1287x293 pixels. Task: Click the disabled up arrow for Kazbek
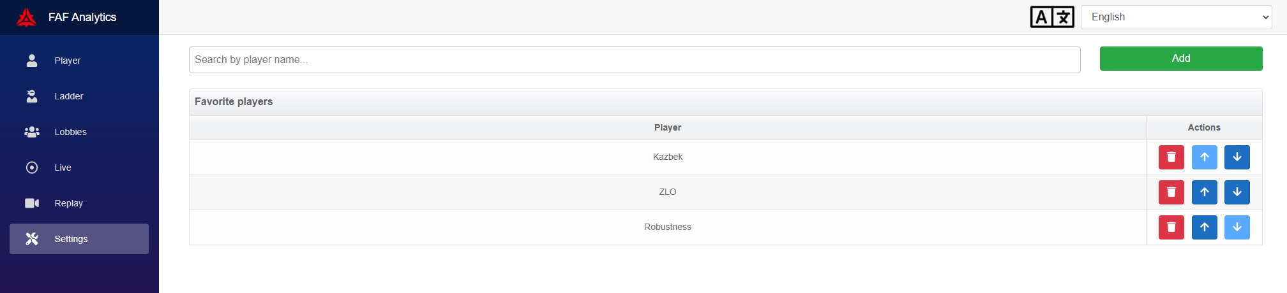click(x=1204, y=157)
